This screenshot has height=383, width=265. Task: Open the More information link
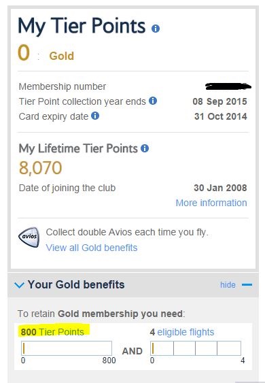[x=211, y=203]
